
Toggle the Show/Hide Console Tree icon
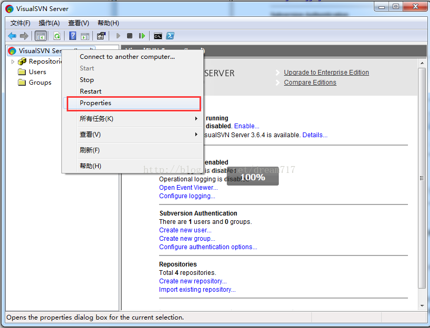40,36
